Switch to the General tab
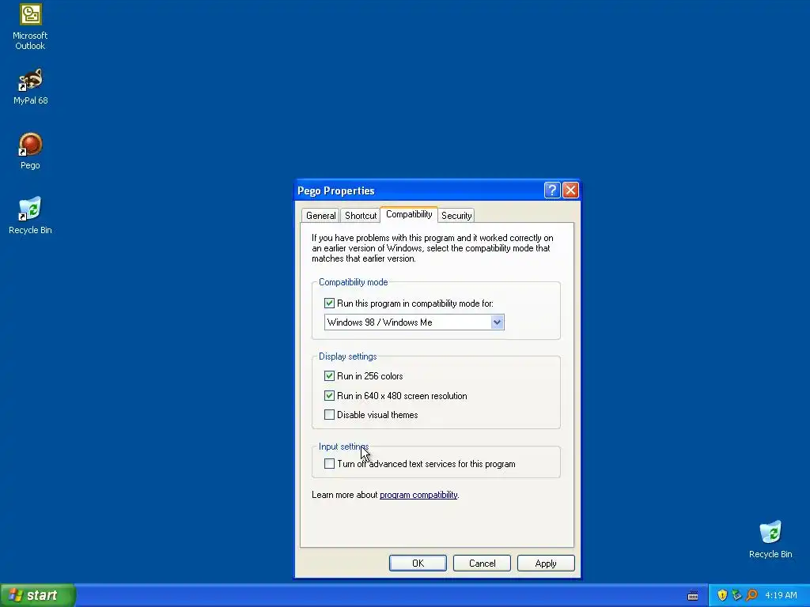Image resolution: width=810 pixels, height=607 pixels. point(320,216)
